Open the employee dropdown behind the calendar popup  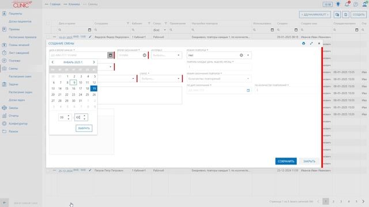(x=110, y=67)
